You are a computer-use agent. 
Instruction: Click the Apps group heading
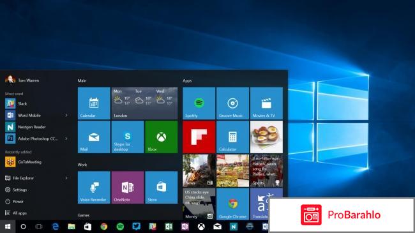187,80
